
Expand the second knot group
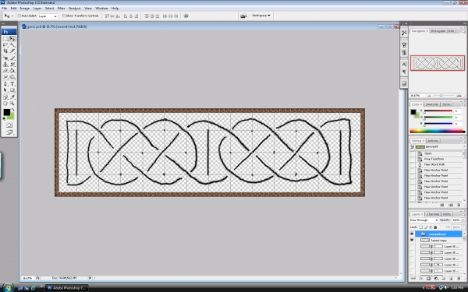(x=417, y=234)
